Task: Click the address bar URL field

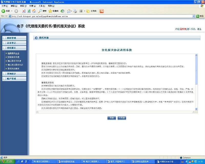Action: tap(101, 16)
